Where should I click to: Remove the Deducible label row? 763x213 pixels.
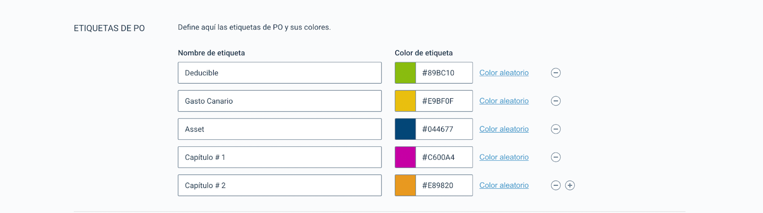coord(556,73)
